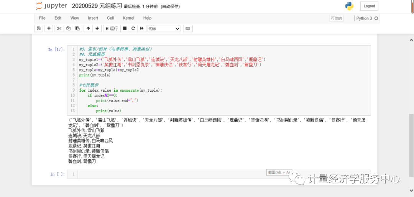Viewport: 414px width, 197px height.
Task: Click output line 鹿鼎记,笑傲江湖
Action: [x=84, y=146]
